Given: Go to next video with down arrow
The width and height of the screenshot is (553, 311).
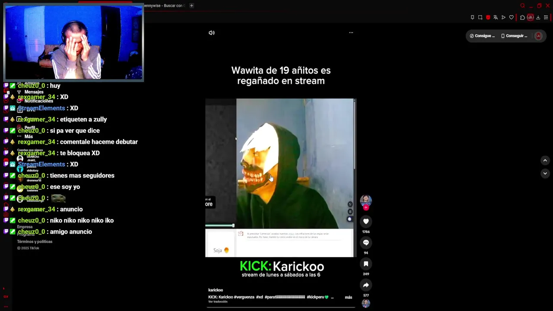Looking at the screenshot, I should 545,173.
